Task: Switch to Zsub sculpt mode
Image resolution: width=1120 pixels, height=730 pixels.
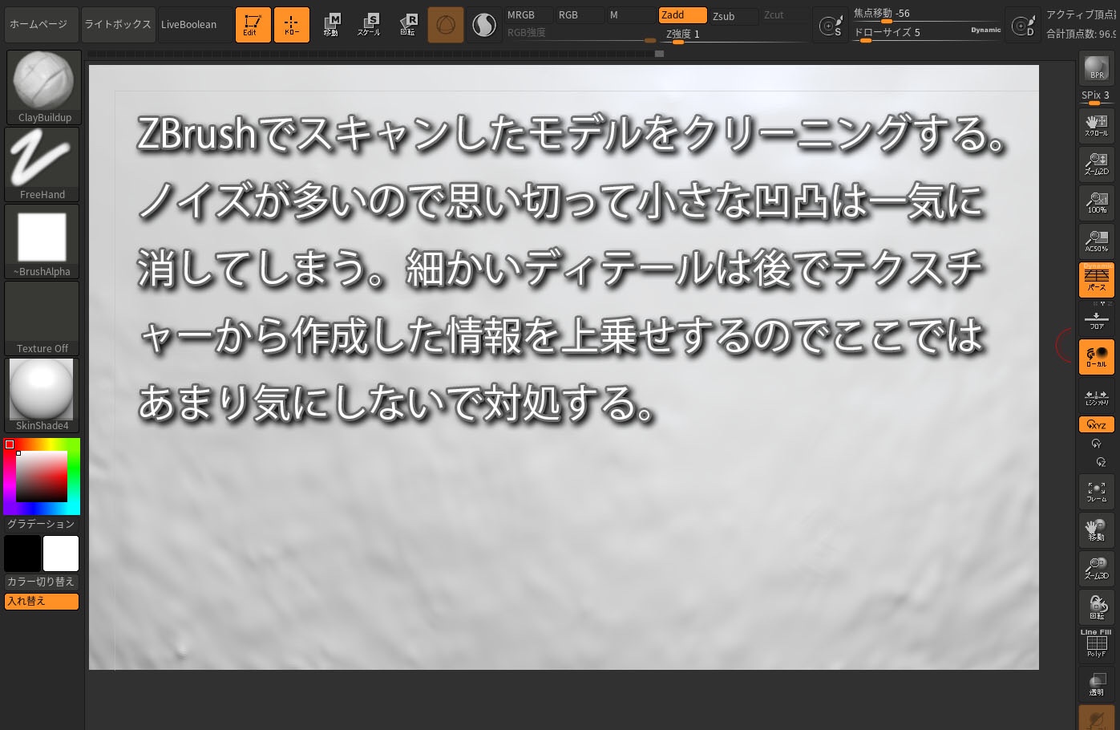Action: coord(734,16)
